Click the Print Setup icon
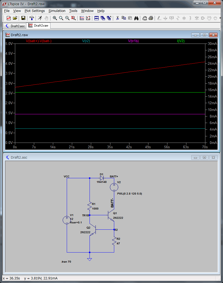 tap(145, 18)
